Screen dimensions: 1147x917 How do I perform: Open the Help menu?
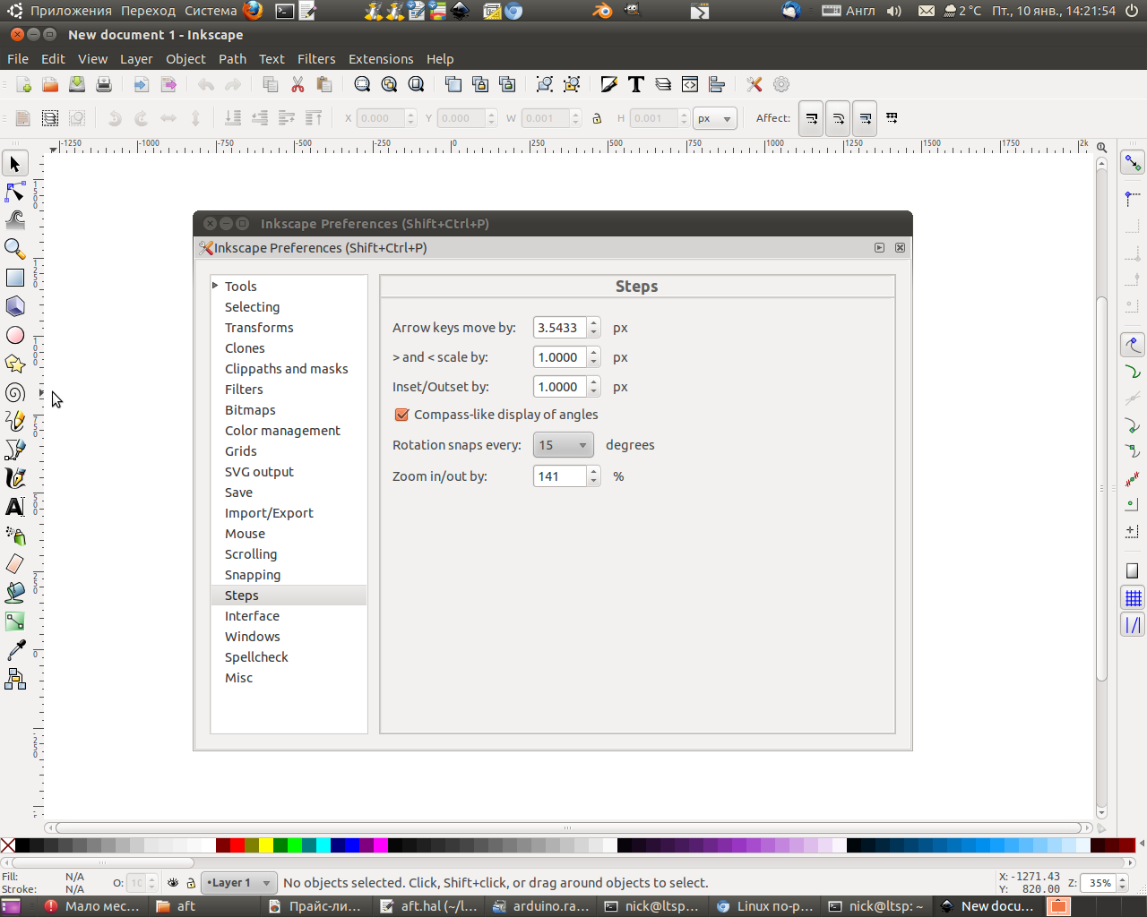440,59
